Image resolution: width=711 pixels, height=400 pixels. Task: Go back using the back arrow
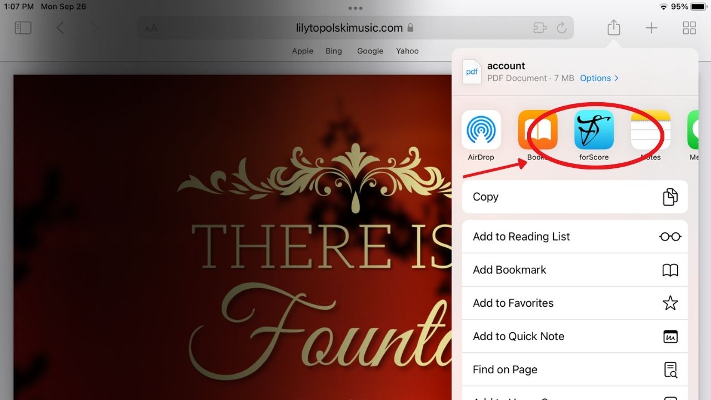coord(61,28)
